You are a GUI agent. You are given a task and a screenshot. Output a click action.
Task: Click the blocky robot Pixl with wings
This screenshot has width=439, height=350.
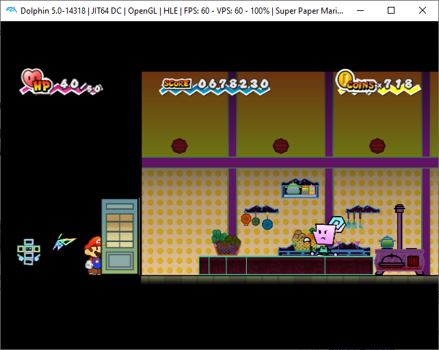click(29, 252)
